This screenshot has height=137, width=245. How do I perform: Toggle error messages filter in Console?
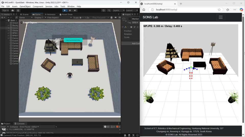click(118, 127)
